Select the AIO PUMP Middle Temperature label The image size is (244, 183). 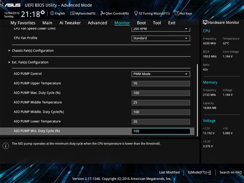(x=38, y=102)
